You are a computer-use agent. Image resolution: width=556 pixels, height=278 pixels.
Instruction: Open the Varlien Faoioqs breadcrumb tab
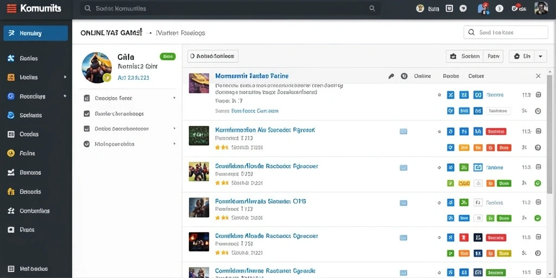tap(180, 33)
